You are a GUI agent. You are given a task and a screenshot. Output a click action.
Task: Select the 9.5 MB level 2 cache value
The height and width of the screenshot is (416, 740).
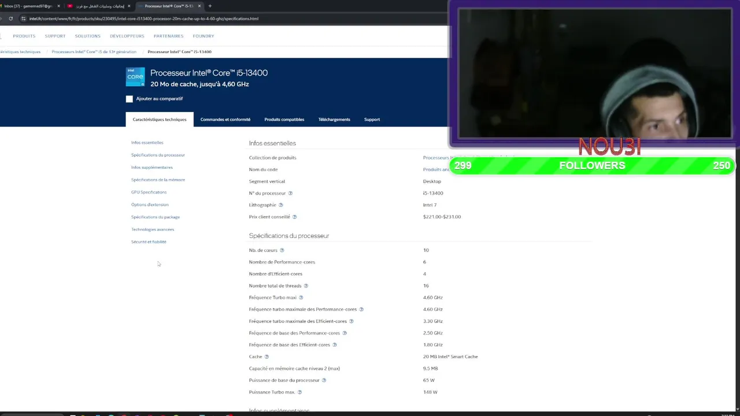click(x=431, y=369)
